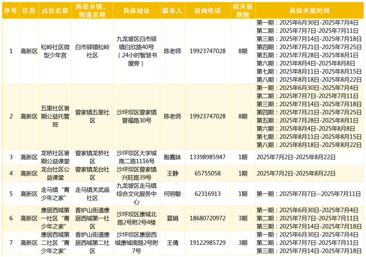Click 8期 in the 松岭社区 row
Viewport: 366px width, 257px height.
point(243,51)
